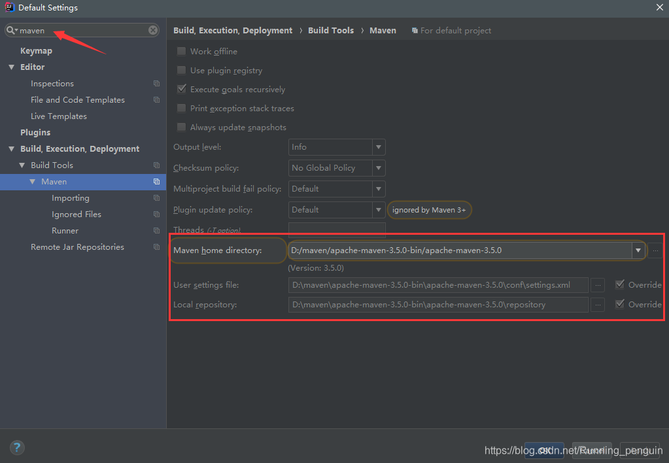Viewport: 669px width, 463px height.
Task: Open Maven Runner settings
Action: pyautogui.click(x=65, y=230)
